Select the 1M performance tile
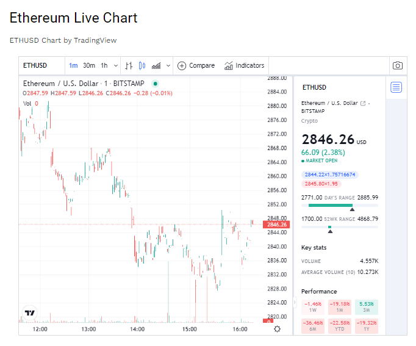Screen dimensions: 416x346 (x=340, y=307)
